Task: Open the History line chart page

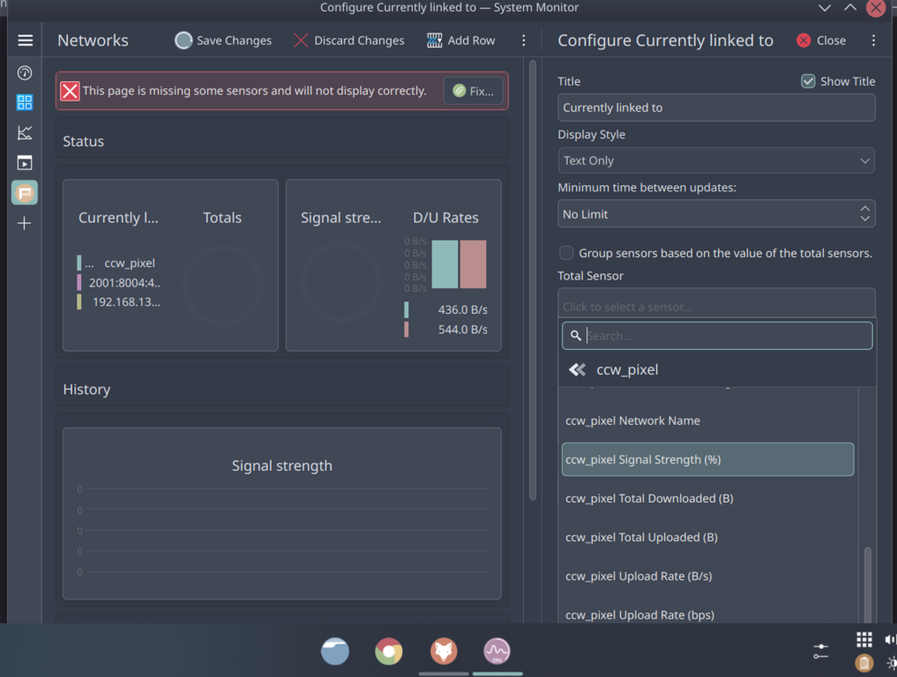Action: tap(25, 133)
